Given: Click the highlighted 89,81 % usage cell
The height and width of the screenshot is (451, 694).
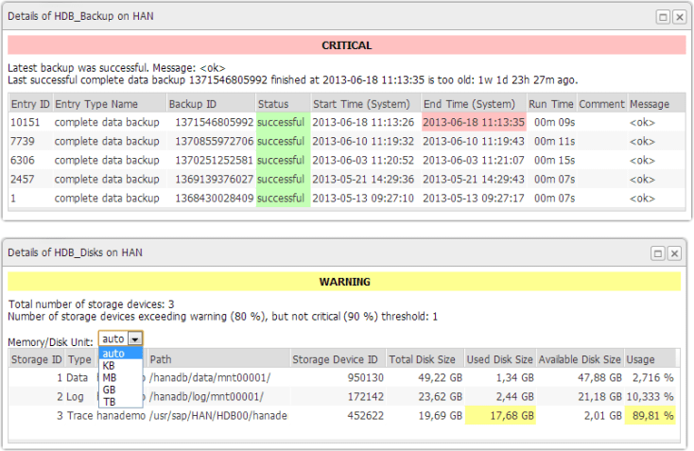Looking at the screenshot, I should click(649, 415).
